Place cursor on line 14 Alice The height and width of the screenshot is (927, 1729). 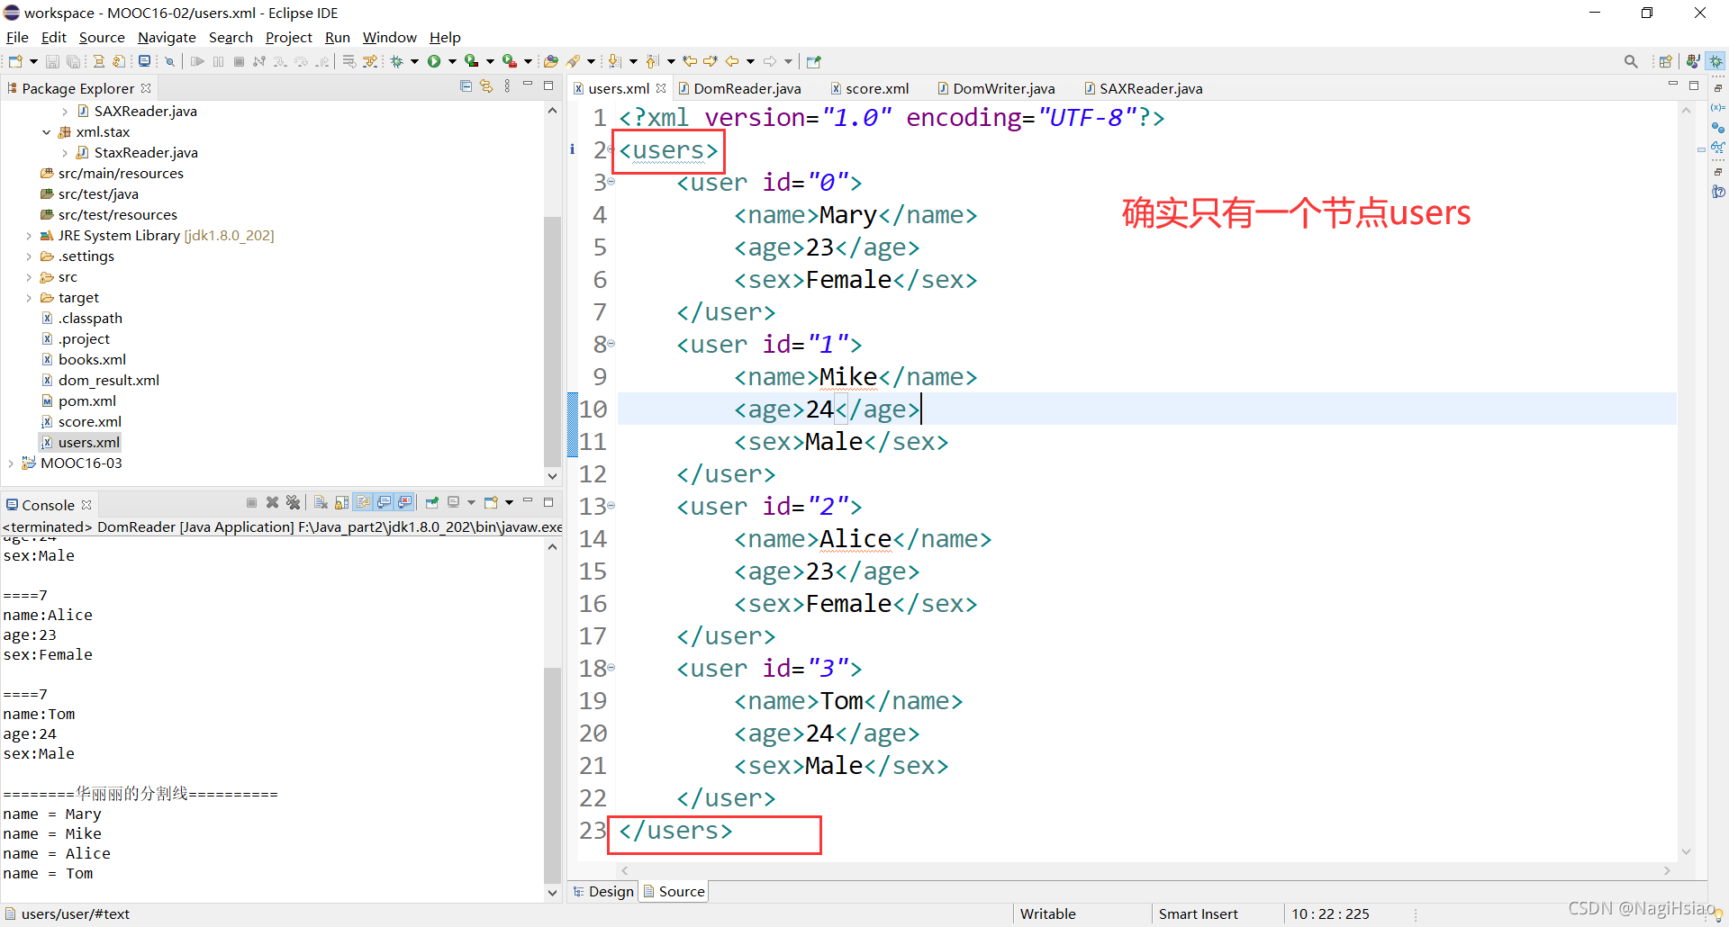point(855,539)
